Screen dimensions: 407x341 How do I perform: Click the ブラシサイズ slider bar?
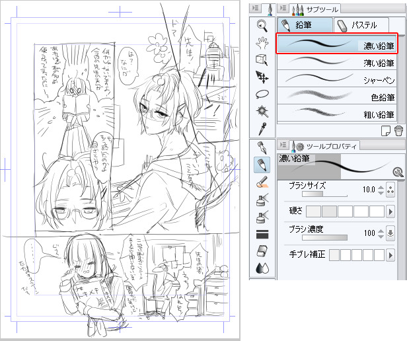324,194
